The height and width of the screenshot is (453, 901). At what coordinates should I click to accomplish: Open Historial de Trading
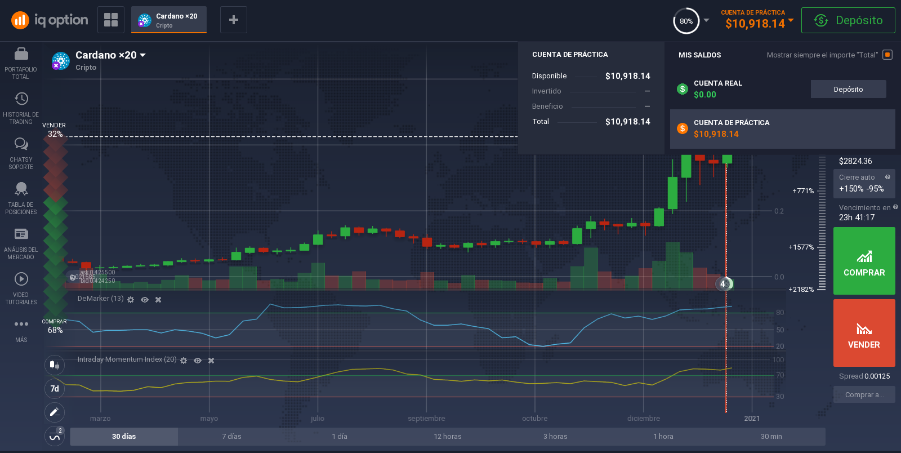click(x=21, y=109)
